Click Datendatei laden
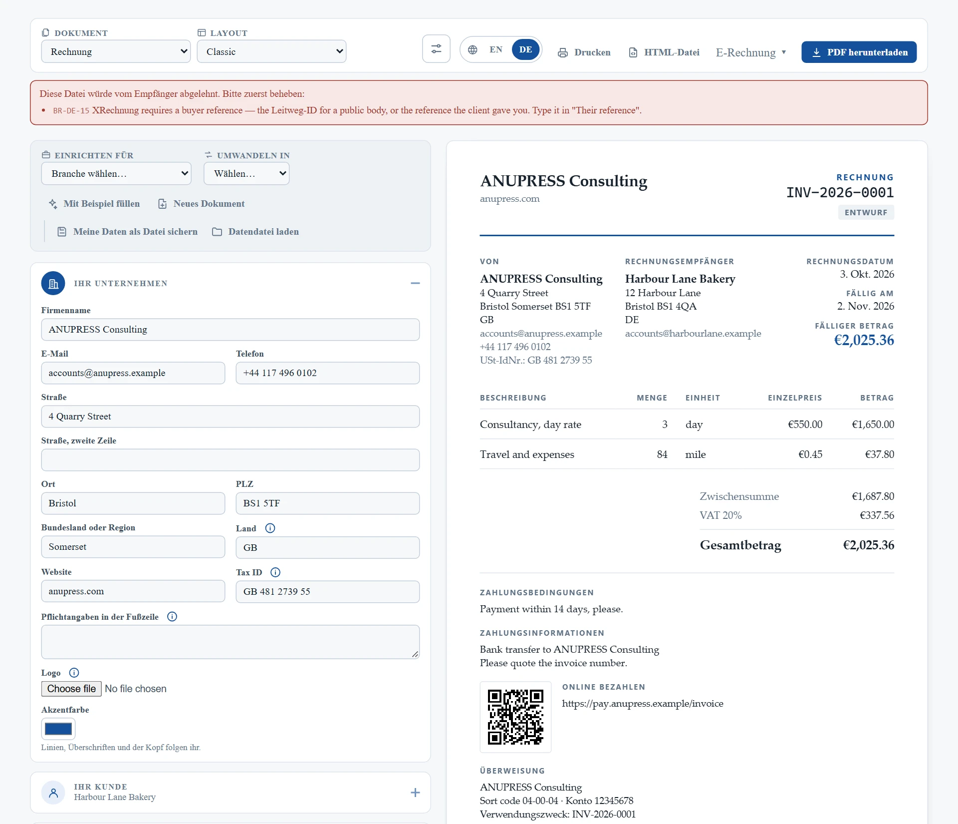The height and width of the screenshot is (824, 958). click(255, 232)
